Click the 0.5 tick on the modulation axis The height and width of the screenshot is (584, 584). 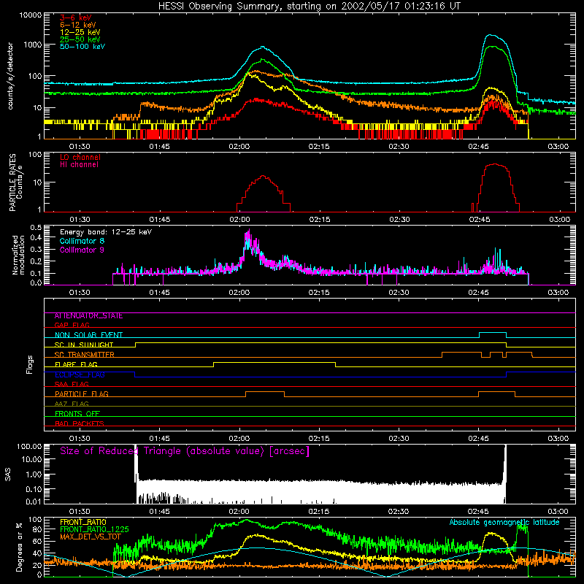[36, 228]
